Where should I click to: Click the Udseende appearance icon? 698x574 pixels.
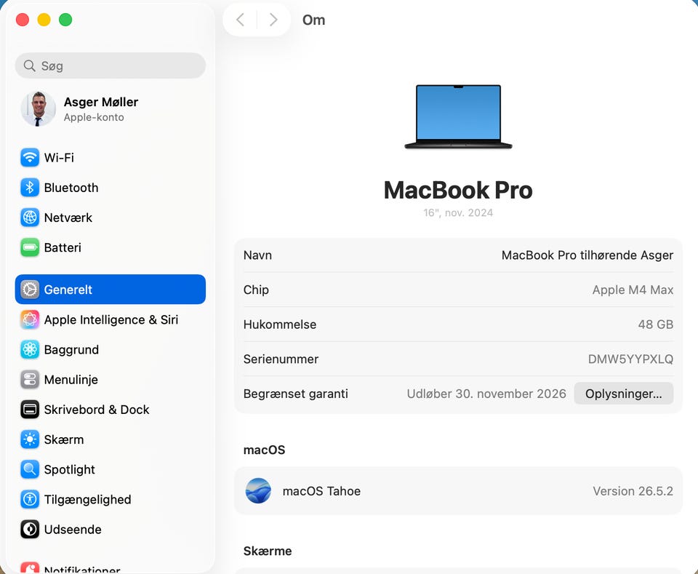(30, 529)
